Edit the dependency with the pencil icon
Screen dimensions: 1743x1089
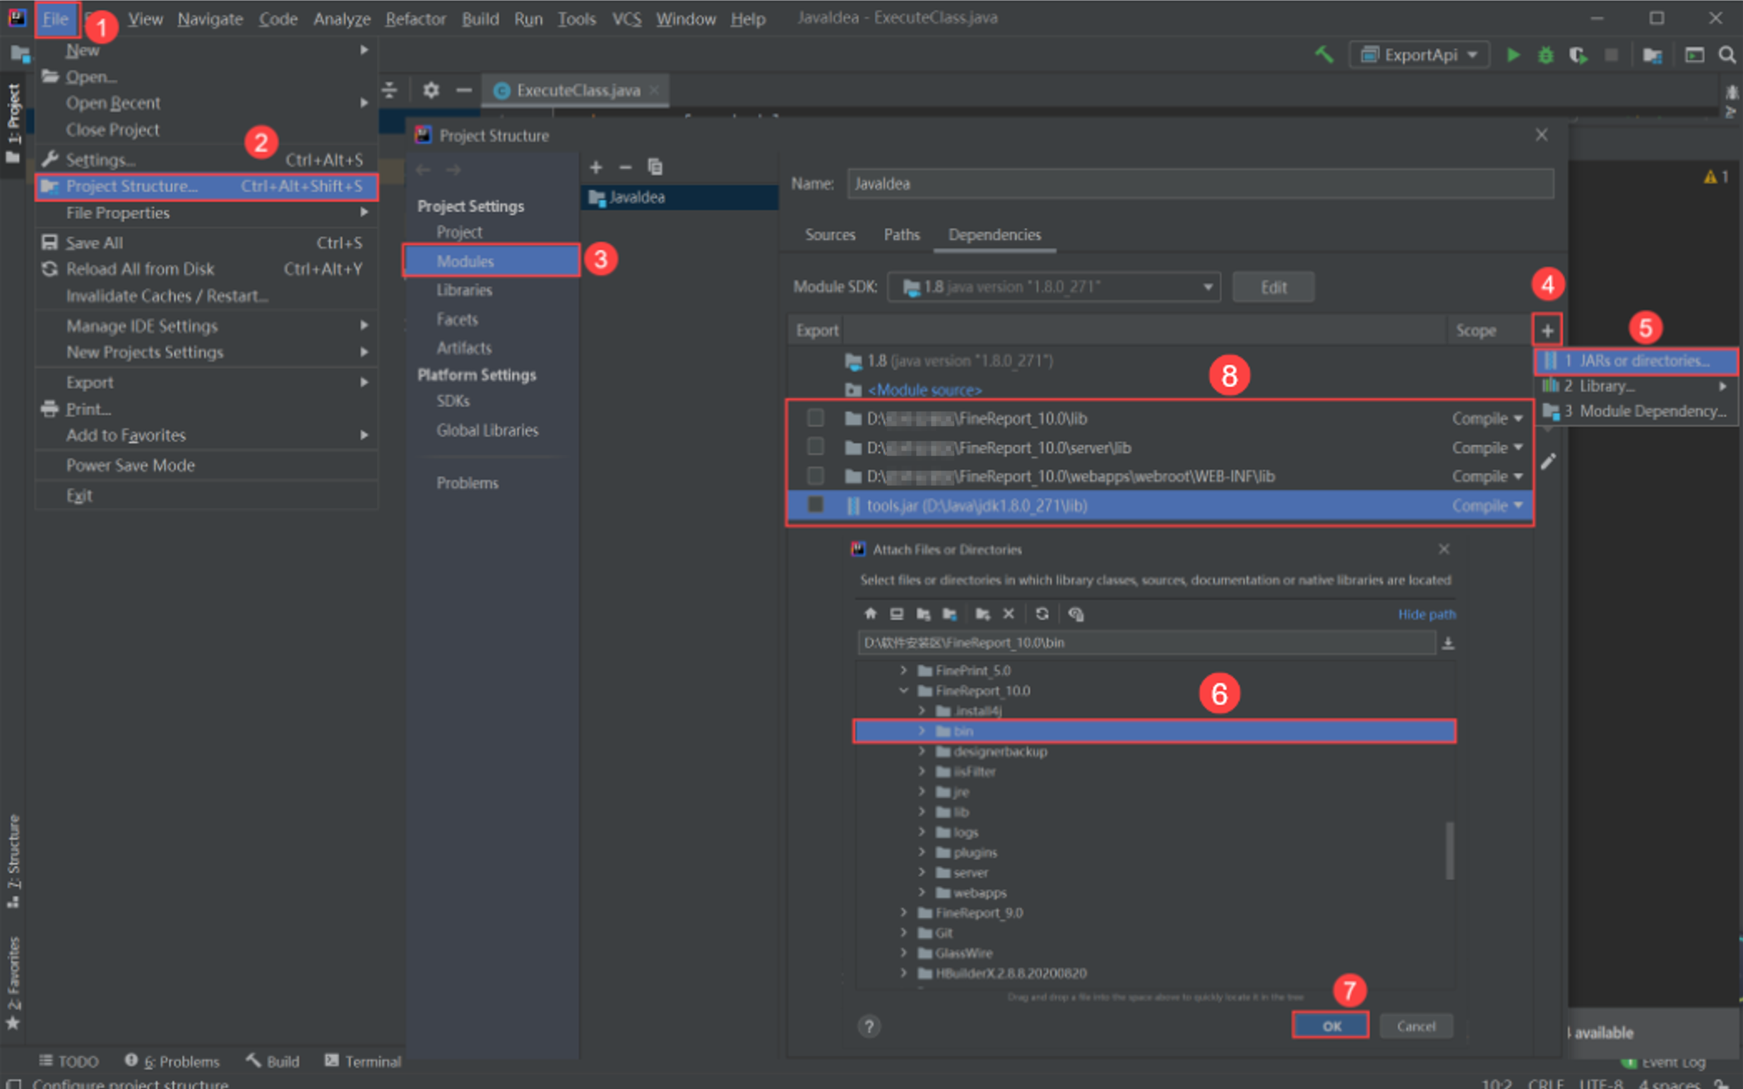[1548, 461]
